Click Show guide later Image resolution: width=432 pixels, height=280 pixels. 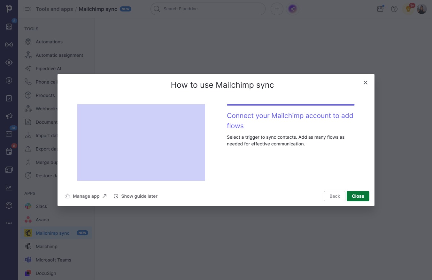[135, 196]
